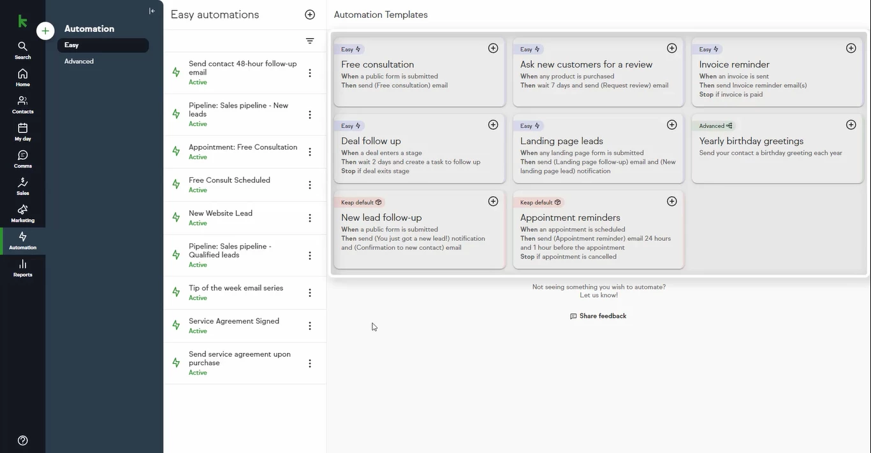Image resolution: width=871 pixels, height=453 pixels.
Task: Go to Home in the sidebar
Action: point(22,78)
